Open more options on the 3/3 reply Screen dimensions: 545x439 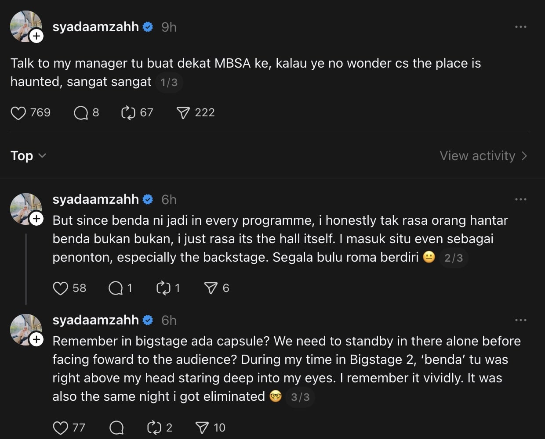[x=520, y=320]
